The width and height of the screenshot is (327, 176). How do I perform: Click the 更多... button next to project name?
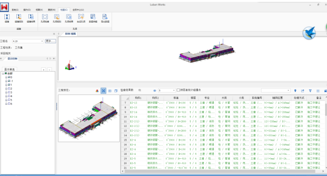50,41
